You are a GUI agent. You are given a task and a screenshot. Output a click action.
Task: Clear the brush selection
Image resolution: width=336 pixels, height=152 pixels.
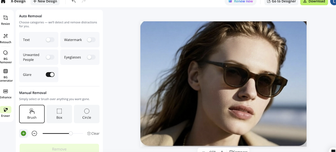coord(93,134)
